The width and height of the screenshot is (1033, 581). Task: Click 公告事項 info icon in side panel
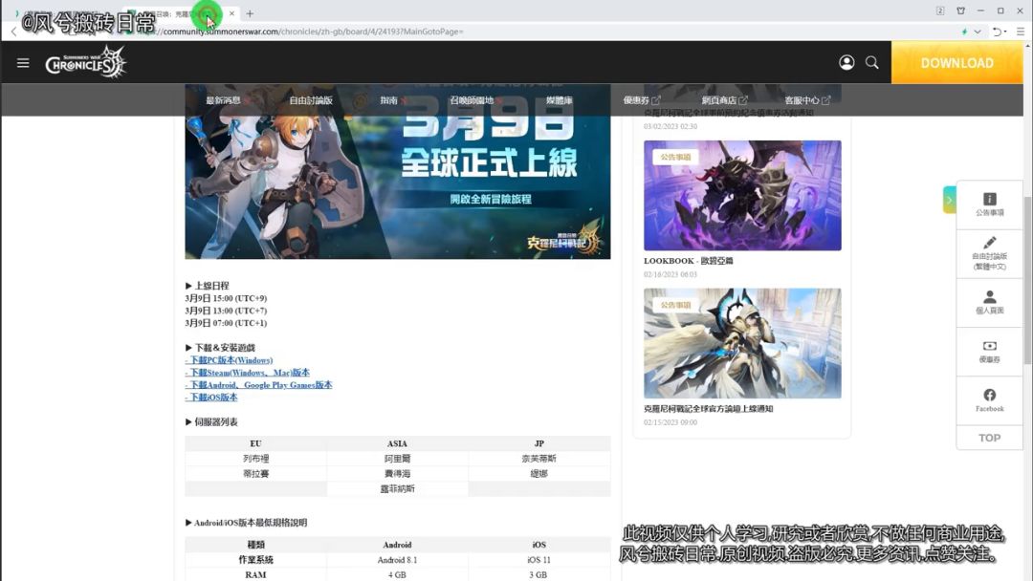click(x=989, y=204)
